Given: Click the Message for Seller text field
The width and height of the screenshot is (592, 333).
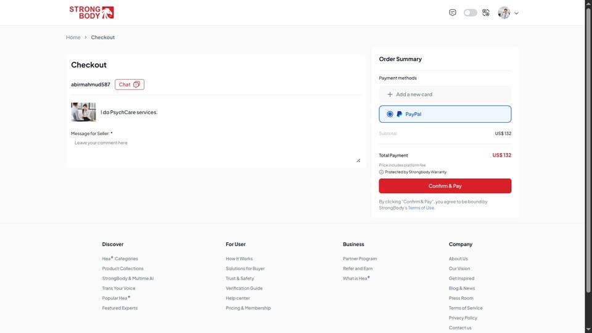Looking at the screenshot, I should 215,150.
